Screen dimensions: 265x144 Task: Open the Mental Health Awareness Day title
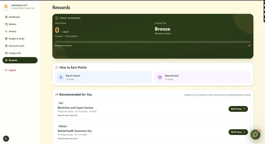pos(75,131)
